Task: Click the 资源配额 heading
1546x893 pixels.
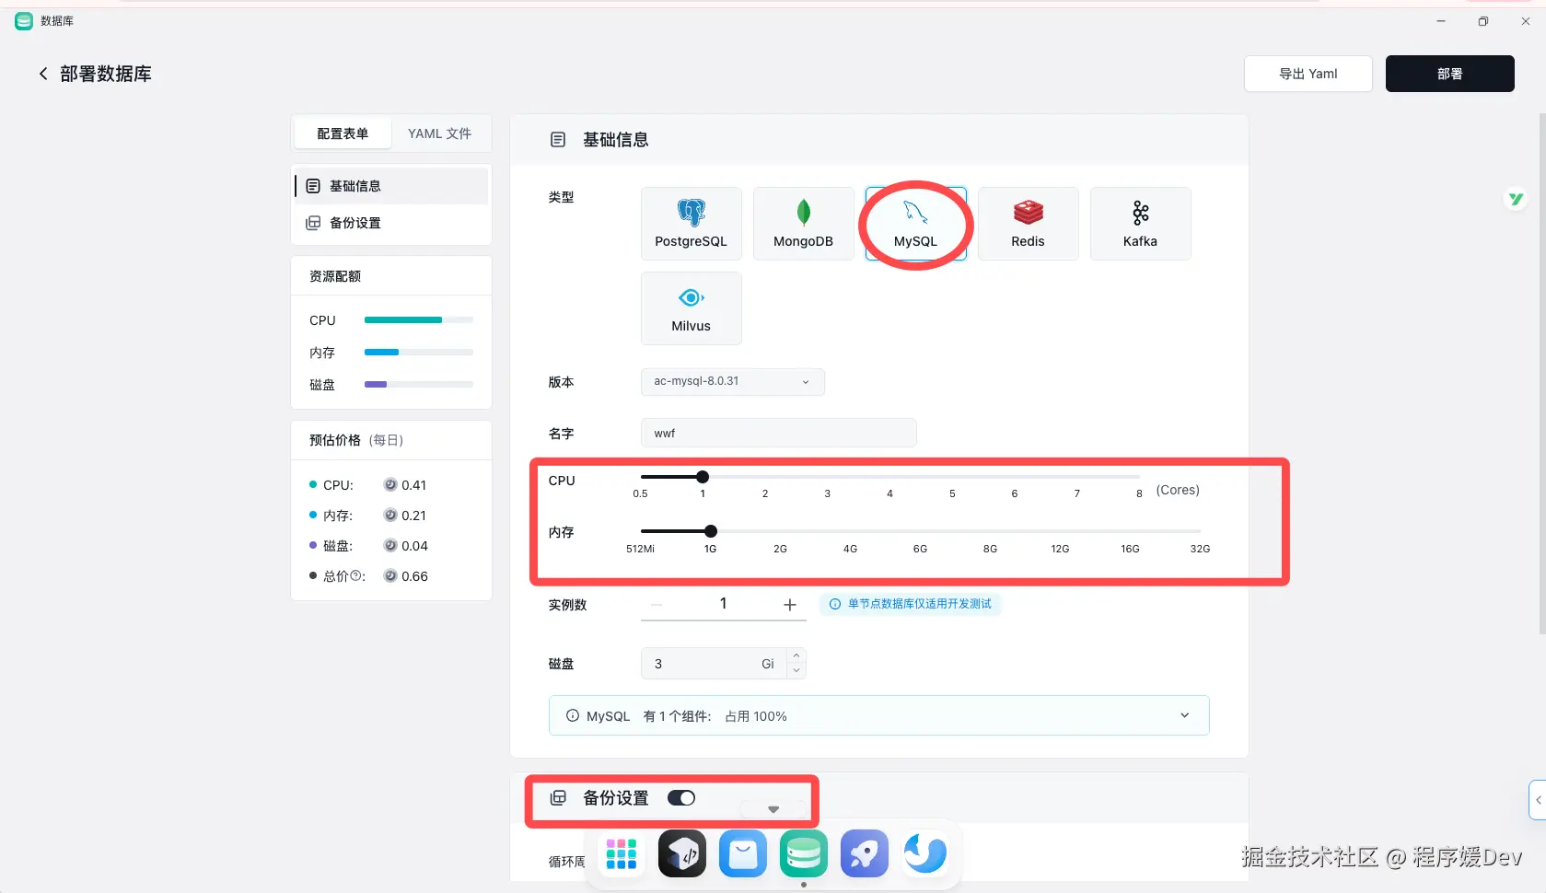Action: click(335, 276)
